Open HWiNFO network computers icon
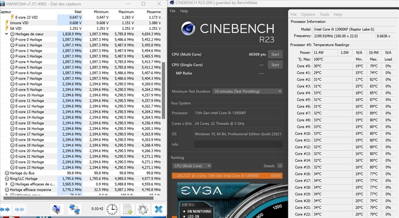This screenshot has height=218, width=399. click(x=75, y=209)
